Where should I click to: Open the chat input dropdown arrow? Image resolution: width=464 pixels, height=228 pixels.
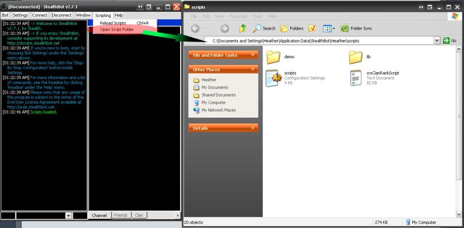coord(68,216)
